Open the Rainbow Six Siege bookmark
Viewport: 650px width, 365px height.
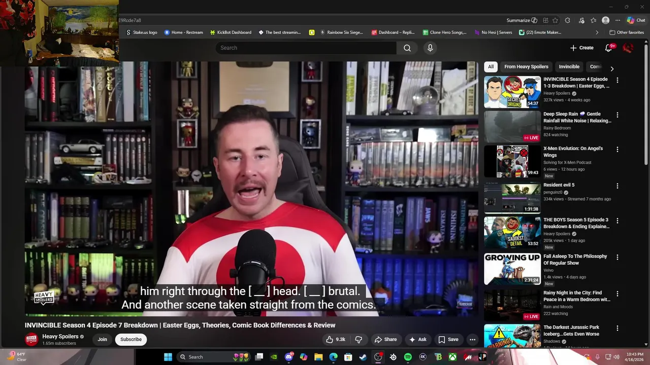pos(341,32)
